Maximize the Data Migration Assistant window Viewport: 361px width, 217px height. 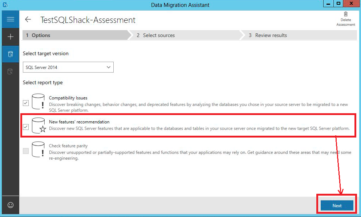tap(338, 4)
